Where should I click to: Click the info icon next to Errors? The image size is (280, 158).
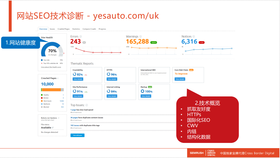pos(81,37)
